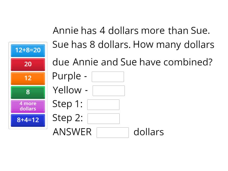Click the word ANSWER
This screenshot has width=228, height=171.
coord(72,132)
